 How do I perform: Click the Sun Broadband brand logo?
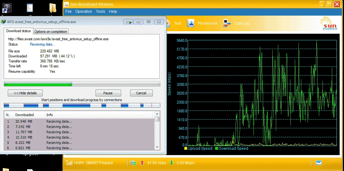328,23
